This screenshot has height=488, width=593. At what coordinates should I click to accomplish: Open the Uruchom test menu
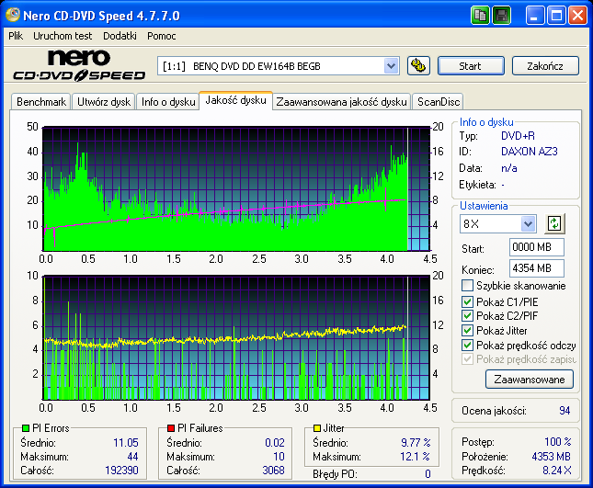click(63, 36)
